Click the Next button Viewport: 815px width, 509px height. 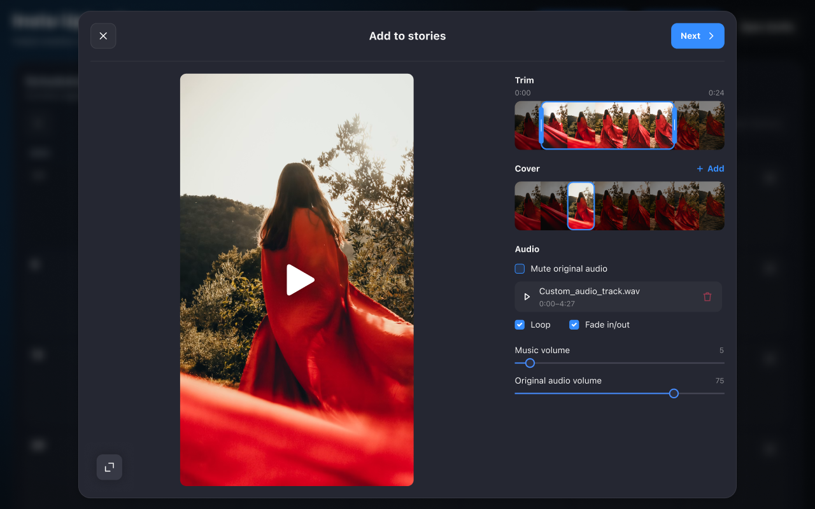(x=697, y=36)
